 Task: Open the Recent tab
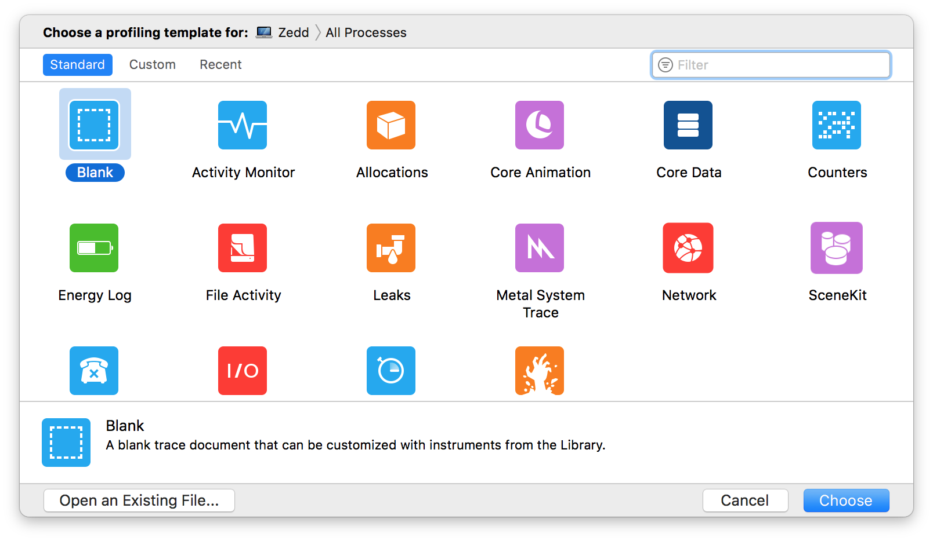(x=220, y=65)
